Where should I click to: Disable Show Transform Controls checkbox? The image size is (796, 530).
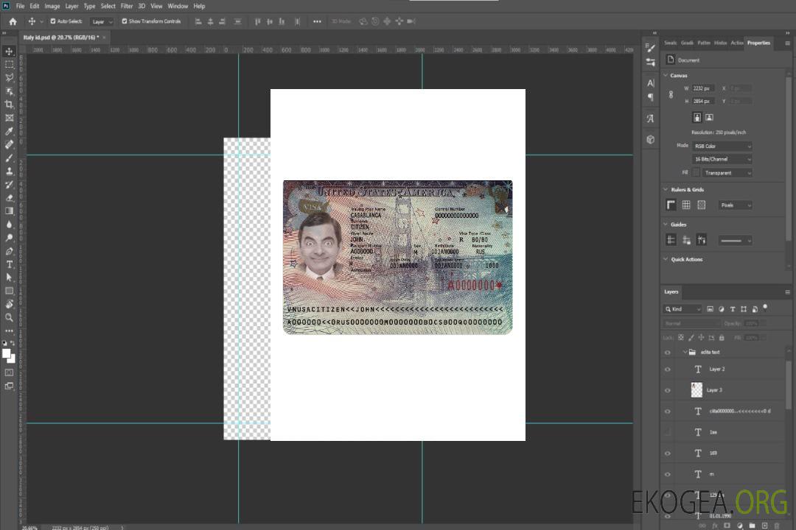coord(125,21)
